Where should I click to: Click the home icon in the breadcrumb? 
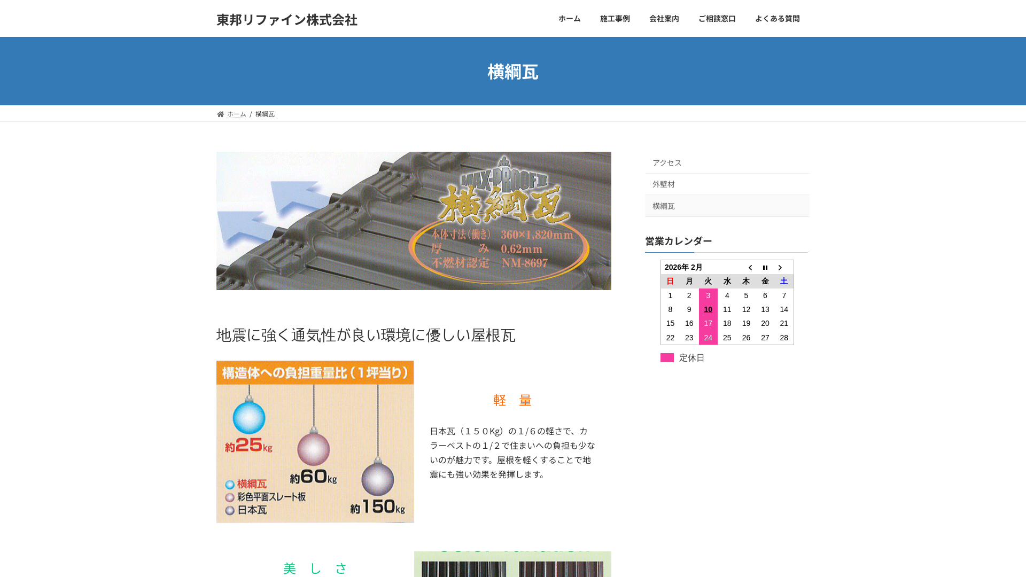[x=220, y=114]
